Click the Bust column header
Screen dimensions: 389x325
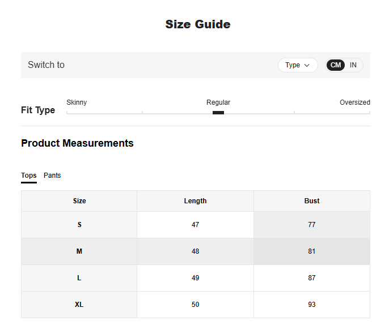311,201
